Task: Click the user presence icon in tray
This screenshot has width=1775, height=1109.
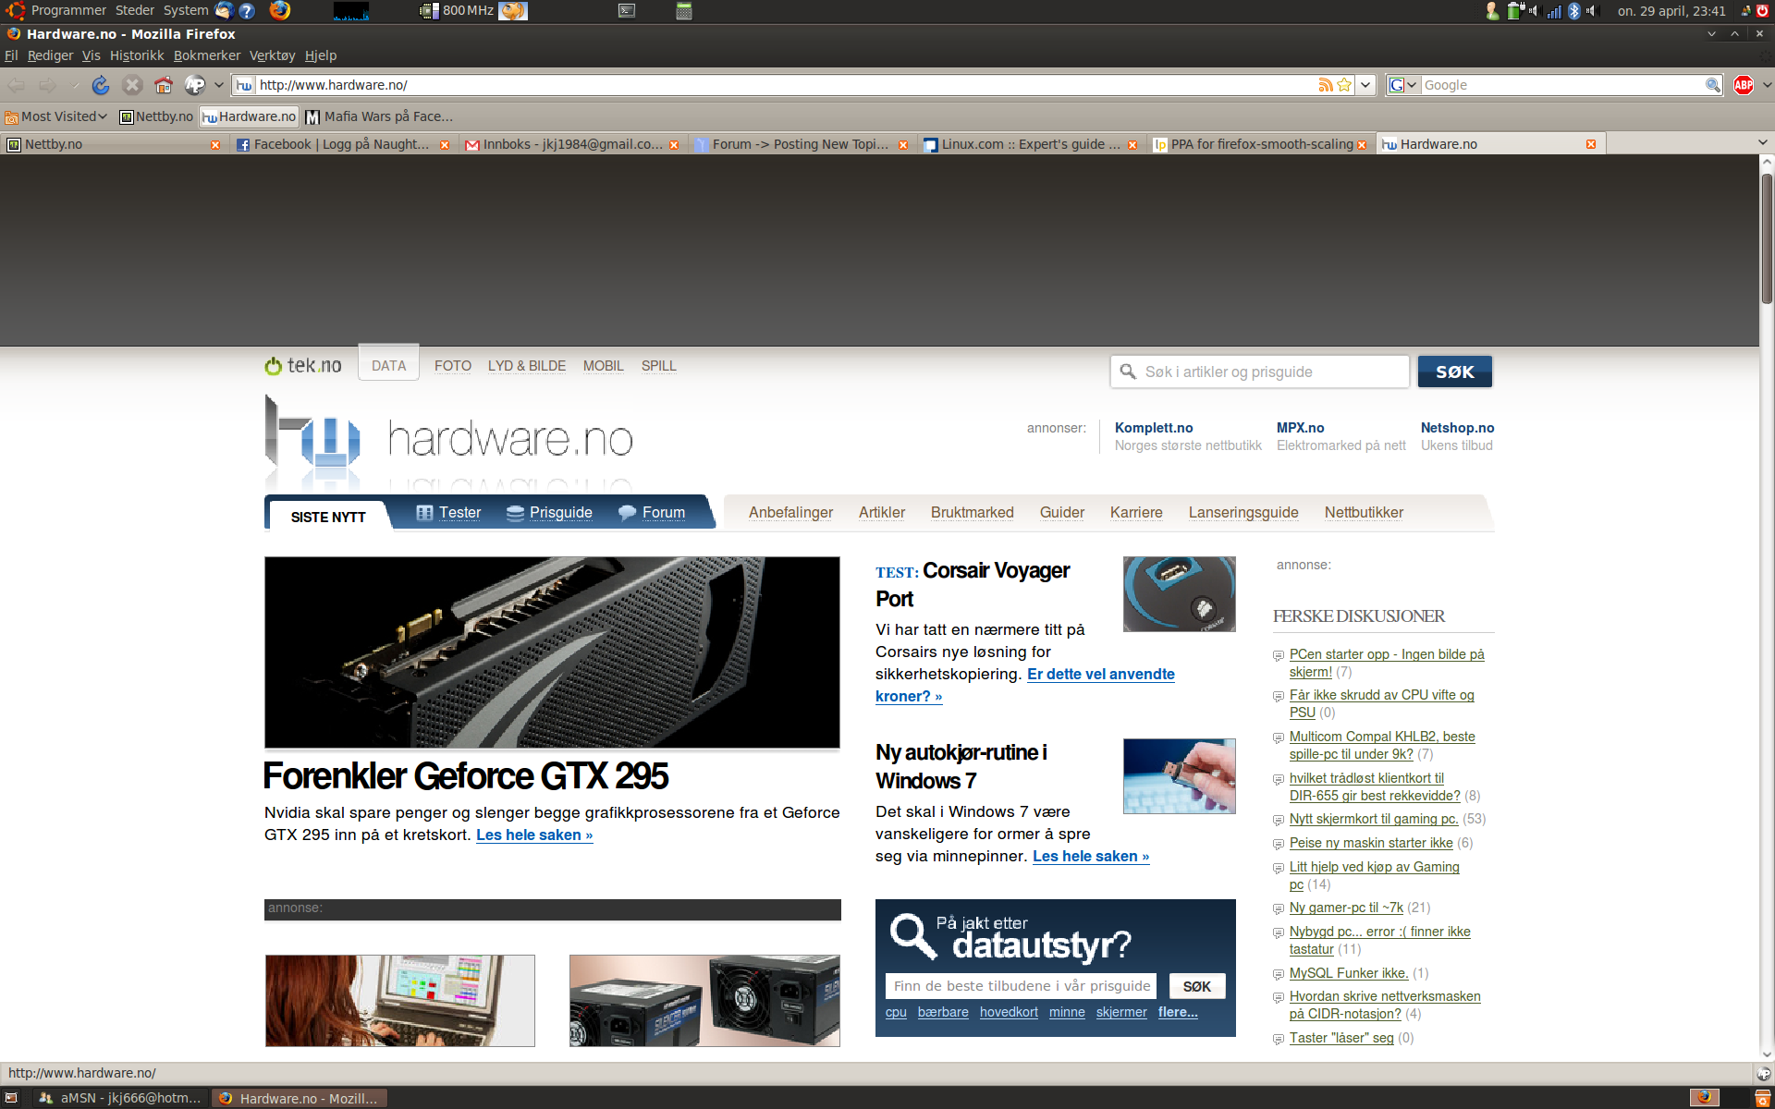Action: point(1491,11)
